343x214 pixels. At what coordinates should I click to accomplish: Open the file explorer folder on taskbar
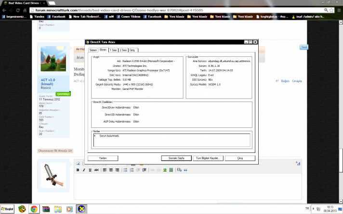pos(58,209)
